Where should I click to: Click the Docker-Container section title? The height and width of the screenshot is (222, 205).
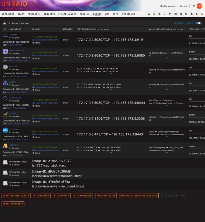point(18,23)
